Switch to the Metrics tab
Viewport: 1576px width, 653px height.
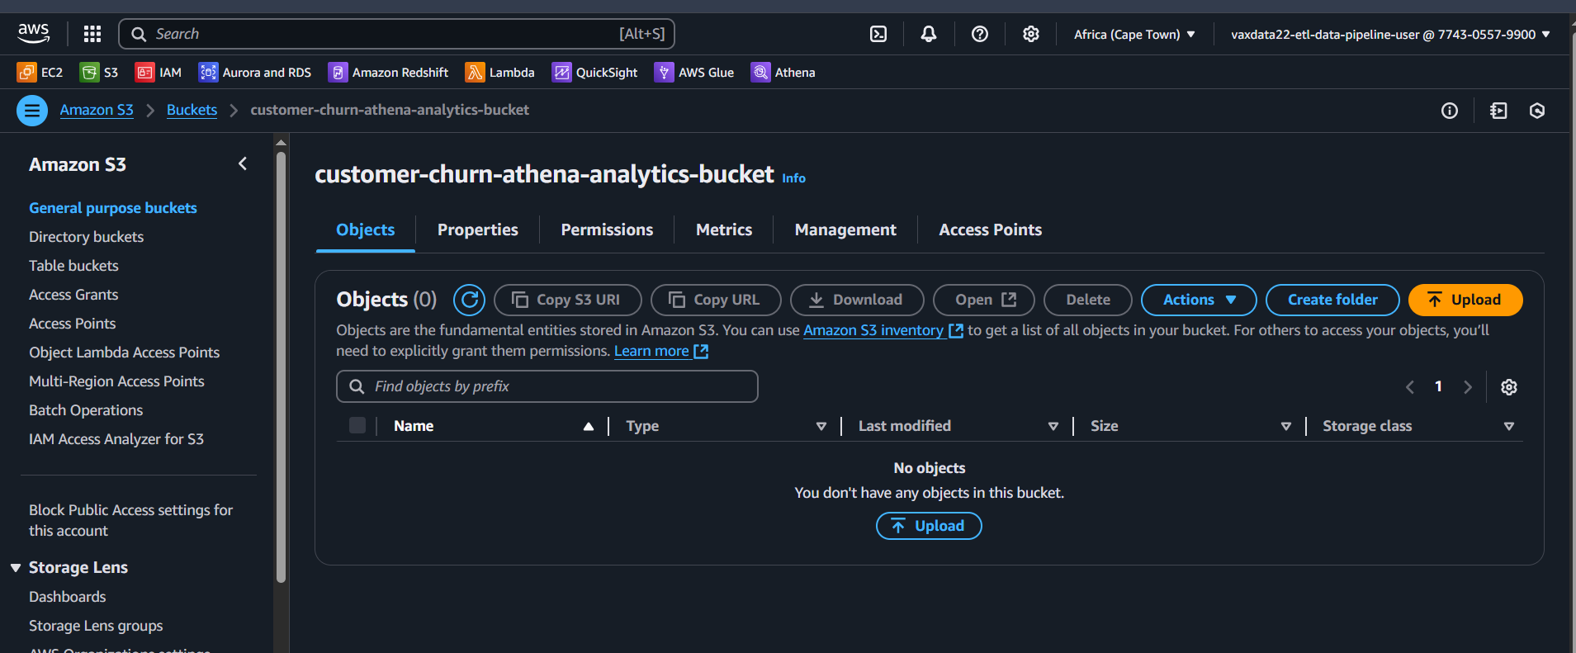pyautogui.click(x=724, y=230)
